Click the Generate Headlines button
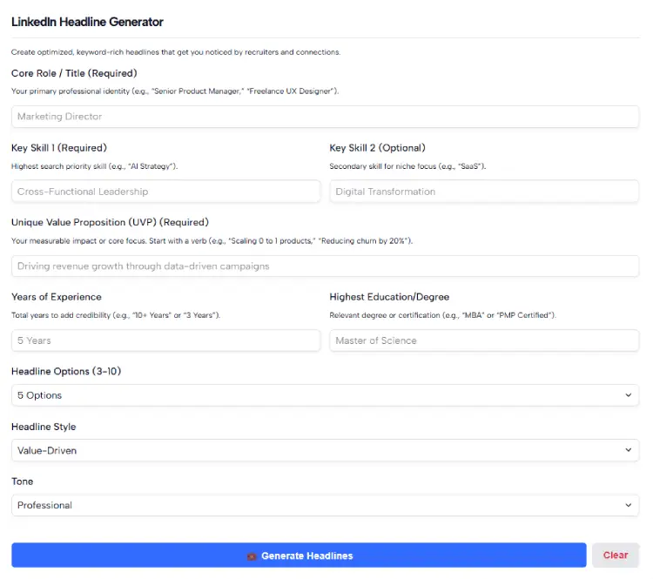This screenshot has width=653, height=579. click(299, 555)
